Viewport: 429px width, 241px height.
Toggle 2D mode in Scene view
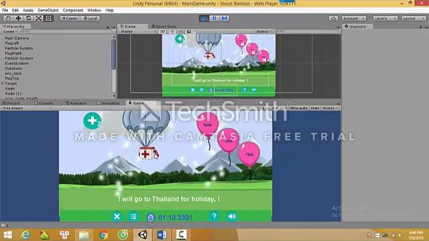[x=162, y=31]
